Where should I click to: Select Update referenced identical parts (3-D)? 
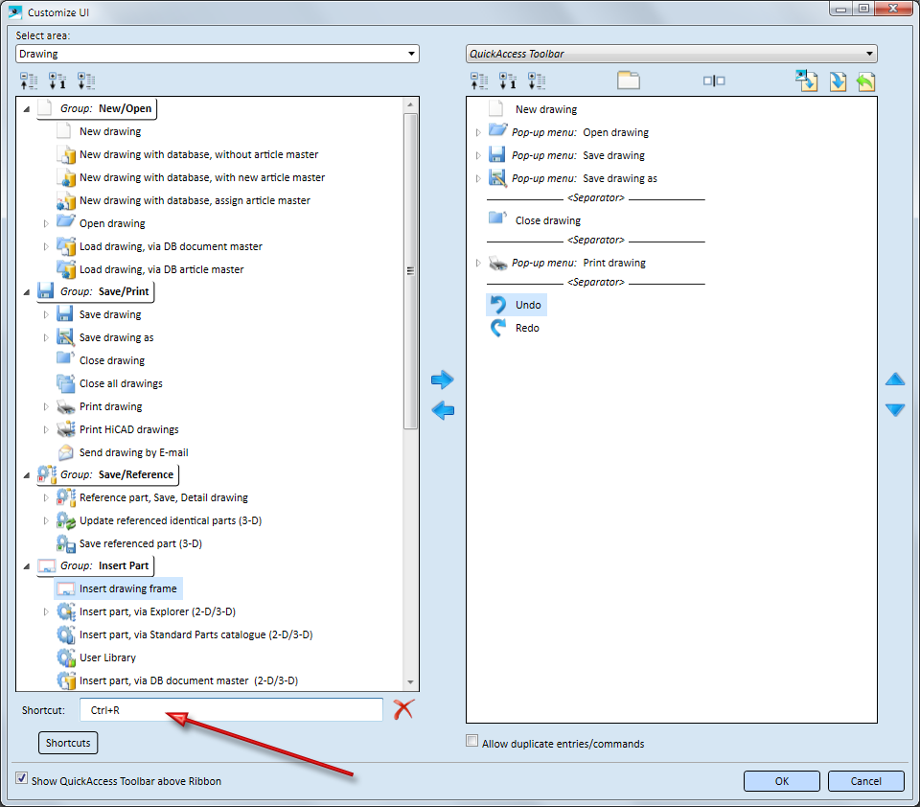coord(171,520)
